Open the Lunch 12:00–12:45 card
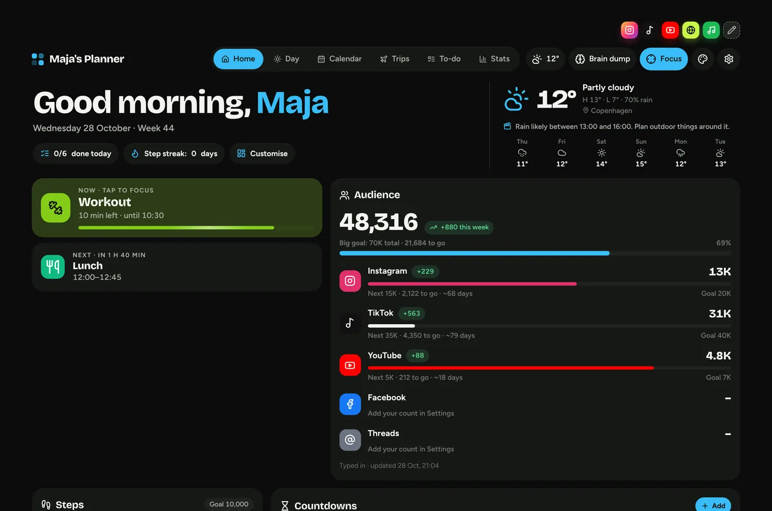 [177, 267]
